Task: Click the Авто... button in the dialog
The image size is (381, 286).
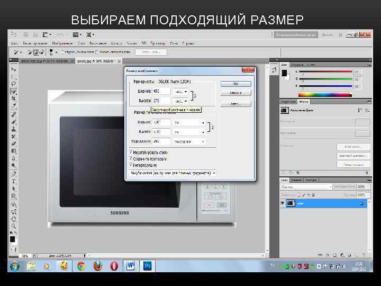Action: pyautogui.click(x=235, y=104)
